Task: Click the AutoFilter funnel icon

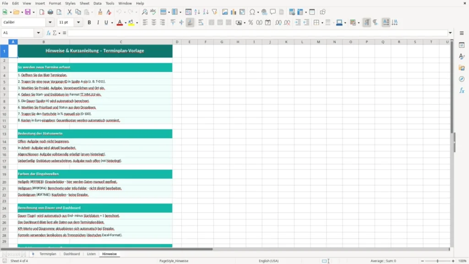Action: 214,12
